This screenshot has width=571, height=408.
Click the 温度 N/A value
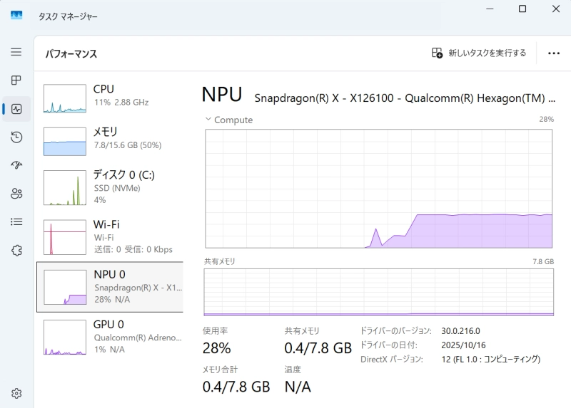coord(298,387)
